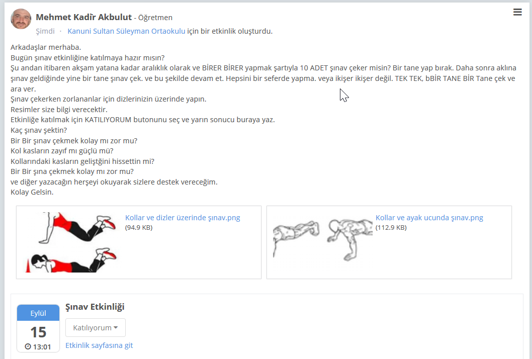Click the Öğretmen role label beside the author

[x=155, y=18]
